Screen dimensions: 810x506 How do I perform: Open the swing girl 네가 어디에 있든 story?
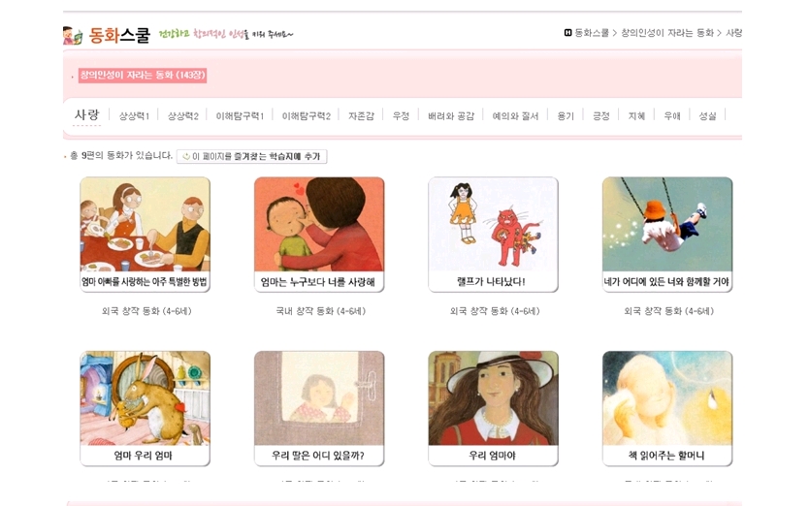667,235
